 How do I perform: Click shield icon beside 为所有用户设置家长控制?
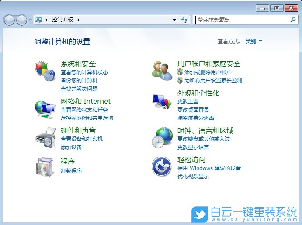[x=180, y=80]
